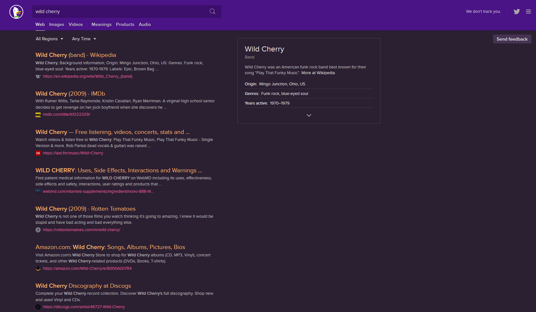Open the Products tab

coord(125,24)
